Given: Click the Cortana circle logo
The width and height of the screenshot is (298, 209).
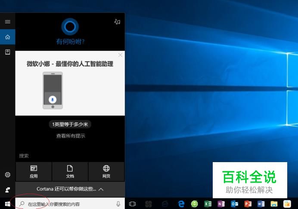Looking at the screenshot, I should (x=70, y=27).
